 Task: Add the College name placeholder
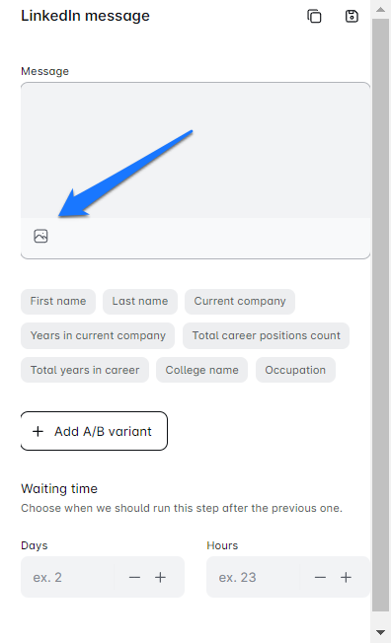click(202, 370)
